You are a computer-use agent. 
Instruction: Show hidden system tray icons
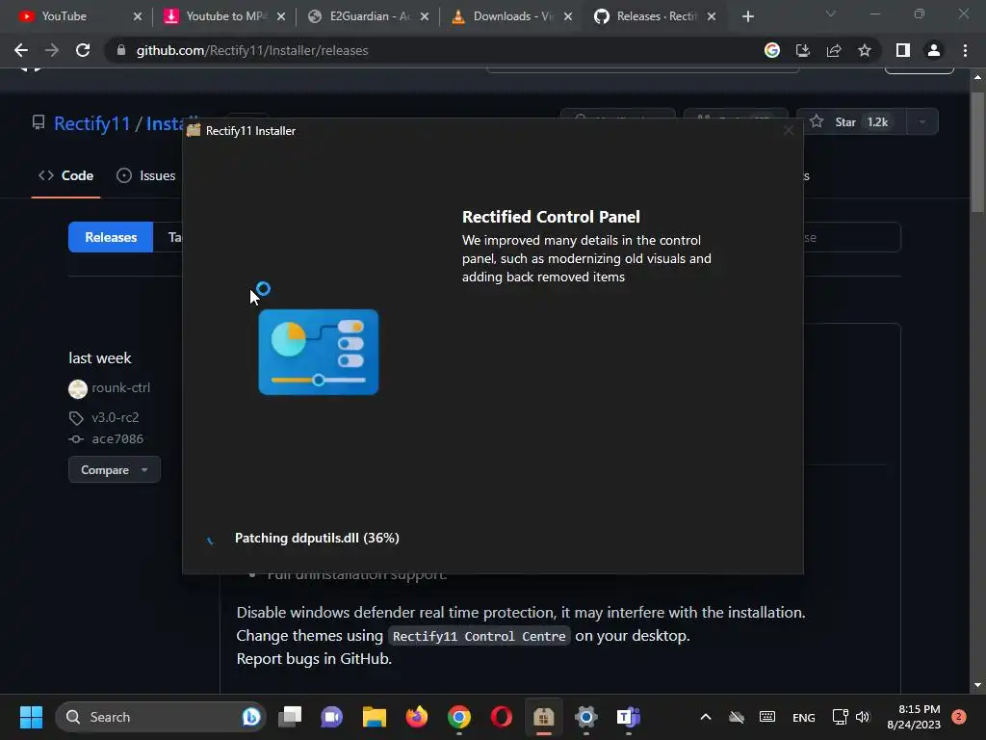coord(706,717)
